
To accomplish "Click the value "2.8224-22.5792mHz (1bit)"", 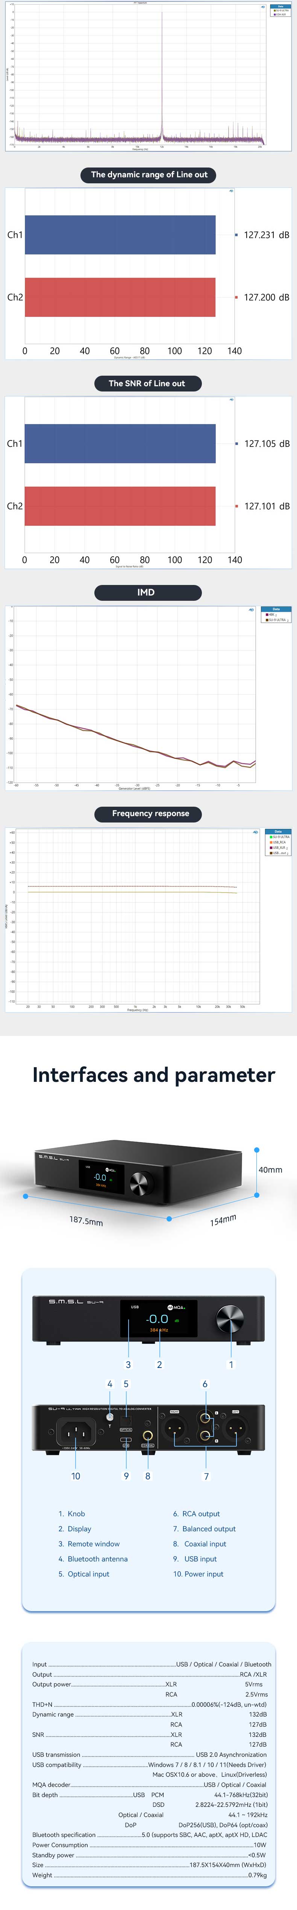I will pos(232,1805).
